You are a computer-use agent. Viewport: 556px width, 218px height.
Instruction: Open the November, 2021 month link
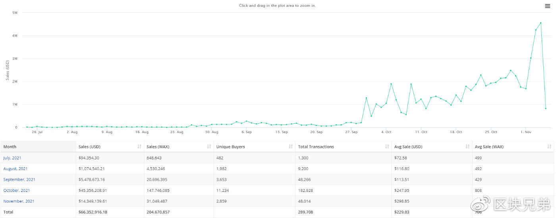pos(19,201)
